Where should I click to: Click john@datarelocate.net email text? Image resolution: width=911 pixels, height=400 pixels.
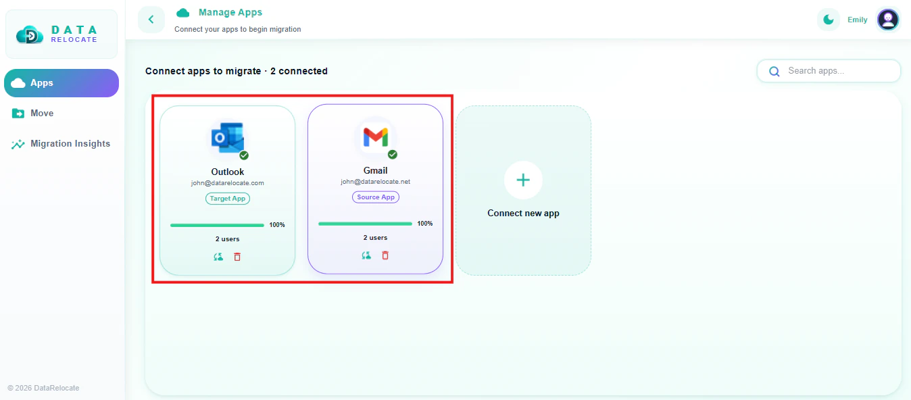coord(375,182)
